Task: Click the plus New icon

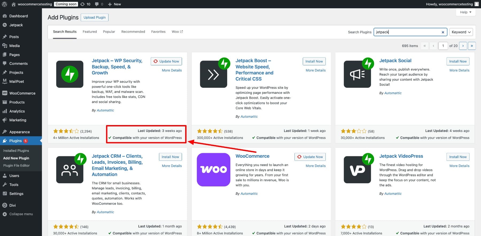Action: tap(110, 4)
